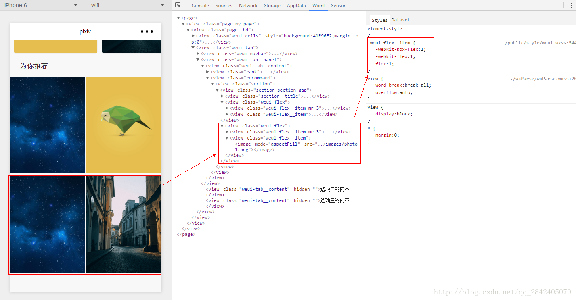Screen dimensions: 576x300
Task: Open the wifi network dropdown
Action: coord(162,5)
